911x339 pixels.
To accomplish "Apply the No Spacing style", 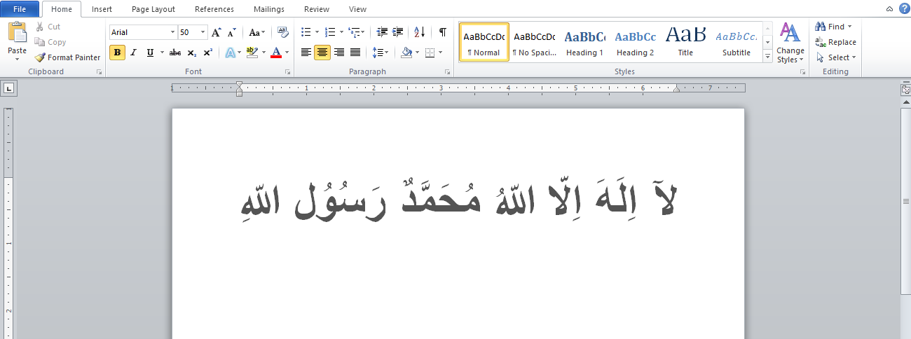I will (x=534, y=42).
